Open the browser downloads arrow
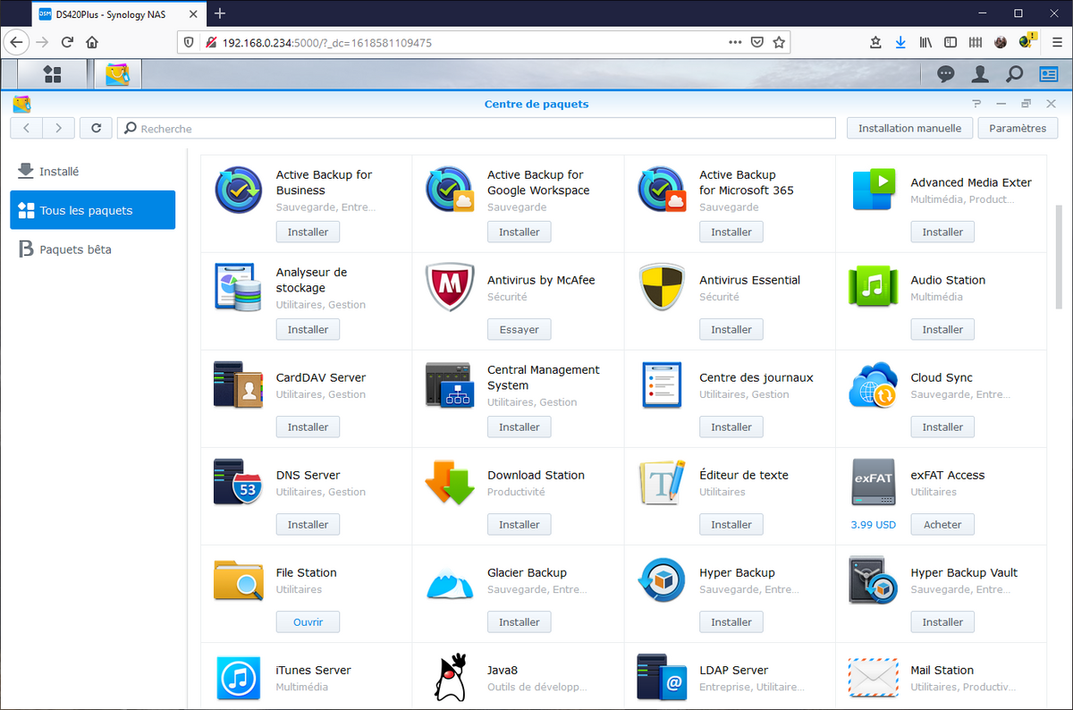The width and height of the screenshot is (1073, 710). 900,42
